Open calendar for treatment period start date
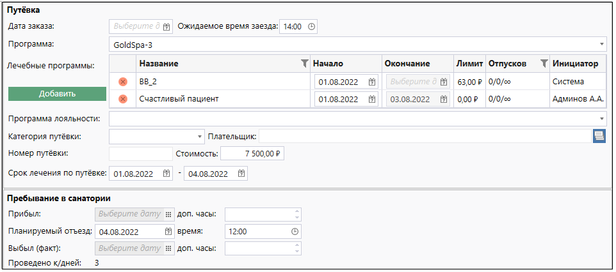Viewport: 616px width, 272px height. (x=166, y=174)
